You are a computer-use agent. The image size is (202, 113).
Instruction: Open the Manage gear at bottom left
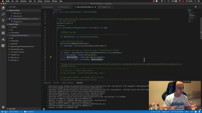[x=3, y=107]
